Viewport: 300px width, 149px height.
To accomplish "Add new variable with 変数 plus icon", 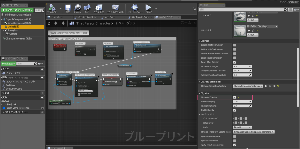I will pyautogui.click(x=42, y=97).
